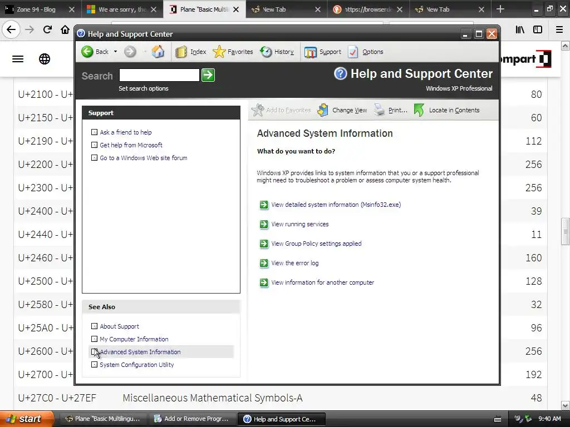Click Add to Favorites star icon
Image resolution: width=570 pixels, height=427 pixels.
click(257, 110)
